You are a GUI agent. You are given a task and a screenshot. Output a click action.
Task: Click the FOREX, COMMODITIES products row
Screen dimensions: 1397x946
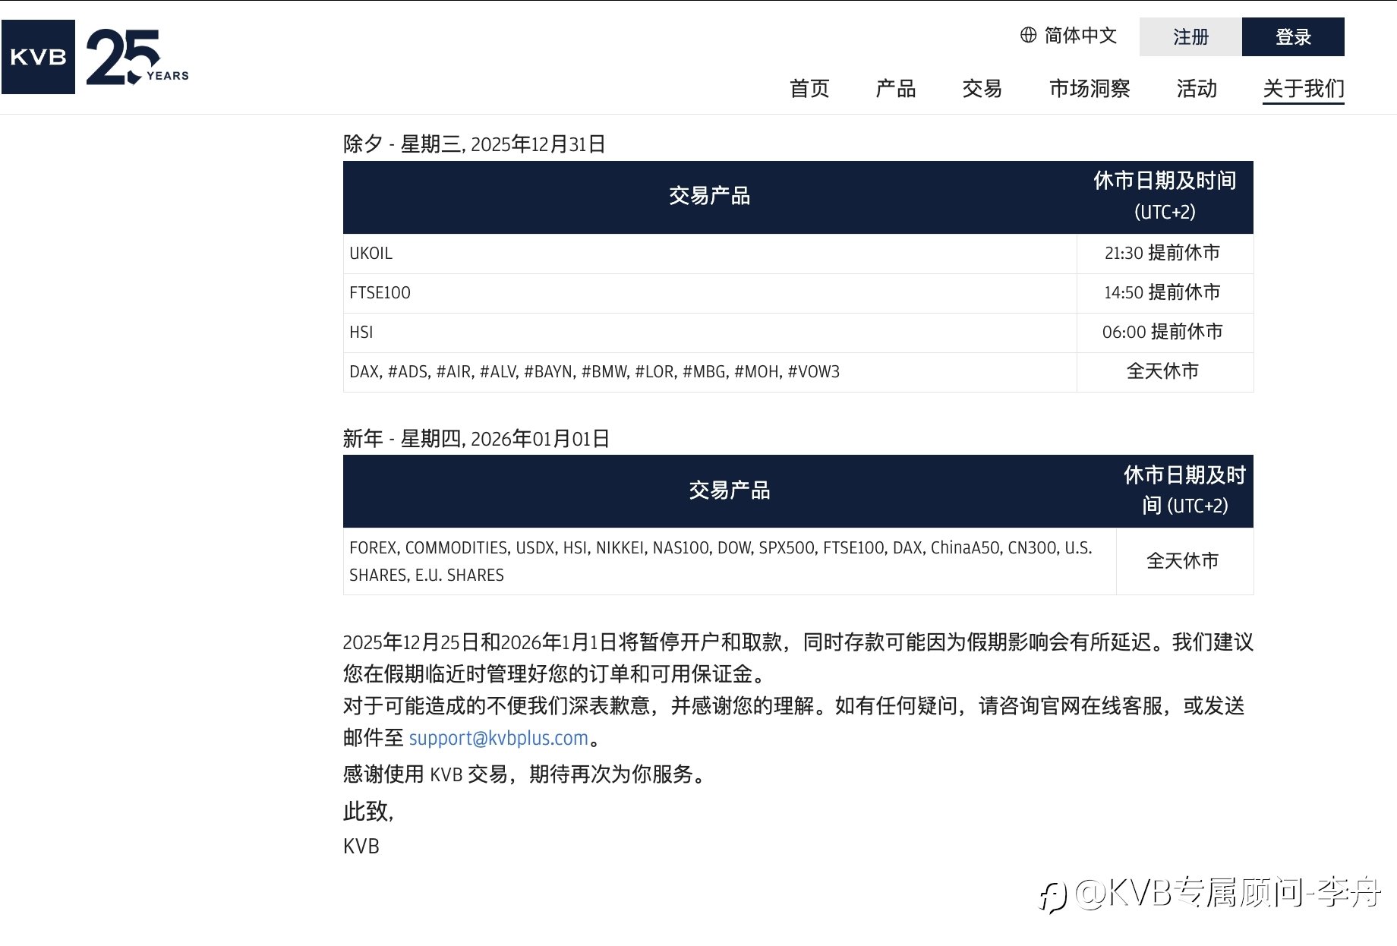pyautogui.click(x=798, y=561)
